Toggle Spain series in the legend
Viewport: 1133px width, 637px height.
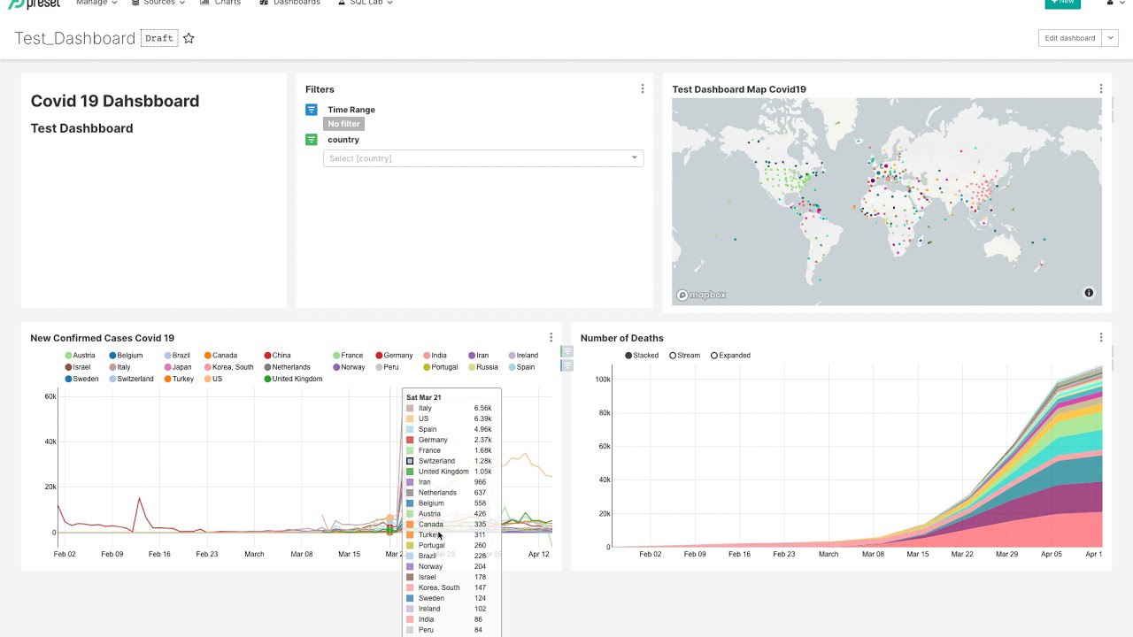pos(521,367)
